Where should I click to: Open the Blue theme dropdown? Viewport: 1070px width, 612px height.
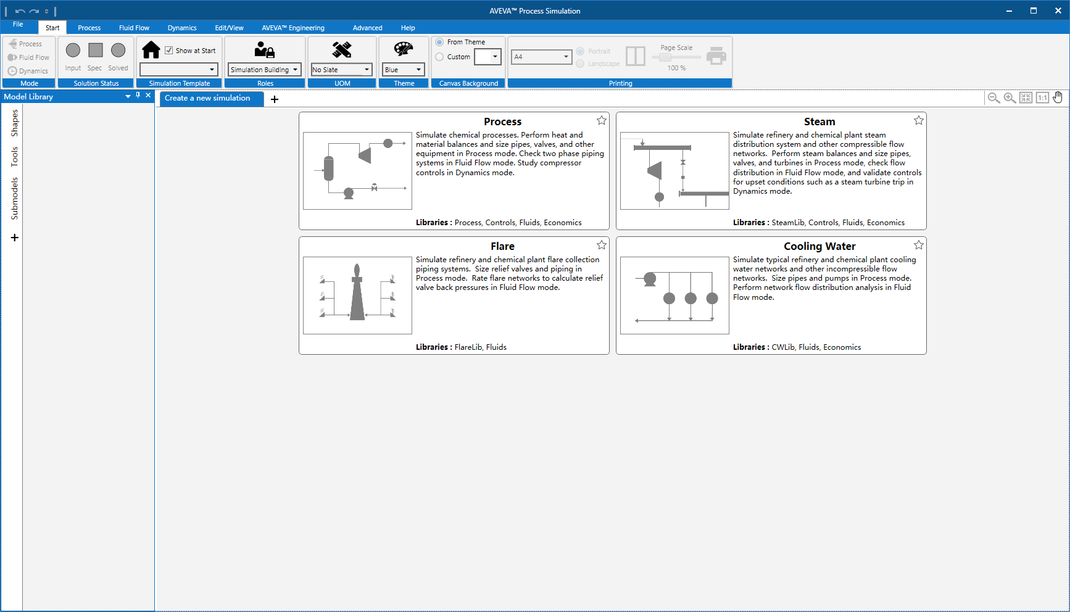404,70
